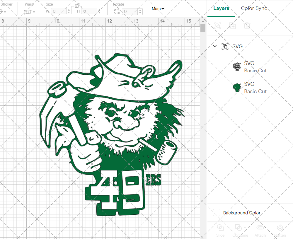Apply the Flatten tool
Viewport: 293px width, 239px height.
pyautogui.click(x=280, y=228)
